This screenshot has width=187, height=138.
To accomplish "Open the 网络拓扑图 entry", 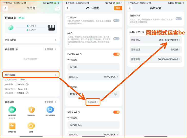I will 31,40.
